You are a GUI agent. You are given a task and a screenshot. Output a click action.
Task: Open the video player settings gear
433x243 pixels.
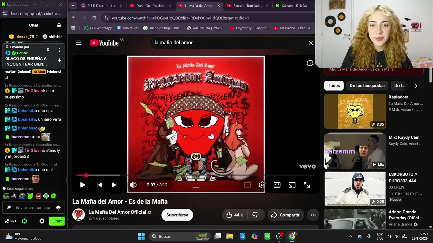[x=262, y=185]
